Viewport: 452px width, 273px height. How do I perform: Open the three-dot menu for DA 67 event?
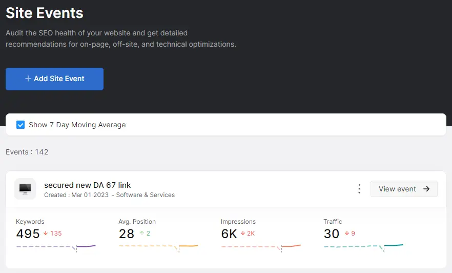click(x=359, y=189)
